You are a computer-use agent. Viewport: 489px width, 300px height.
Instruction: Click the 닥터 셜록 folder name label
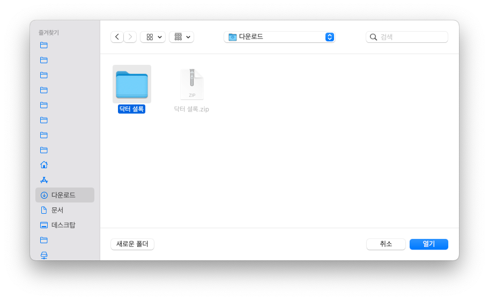coord(131,109)
